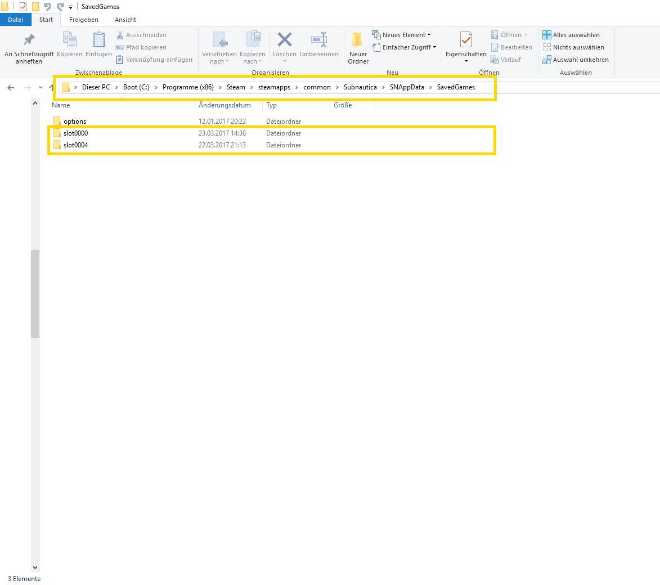Click the SNAppData breadcrumb

(x=407, y=87)
